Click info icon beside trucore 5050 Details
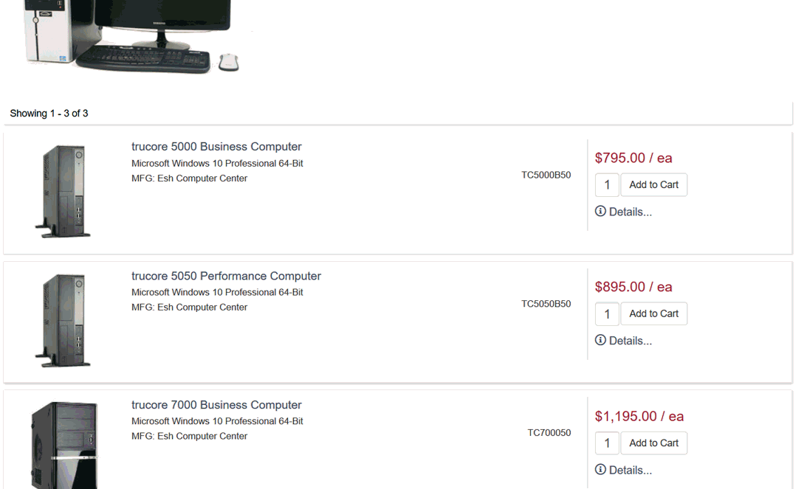Viewport: 801px width, 489px height. pyautogui.click(x=600, y=341)
